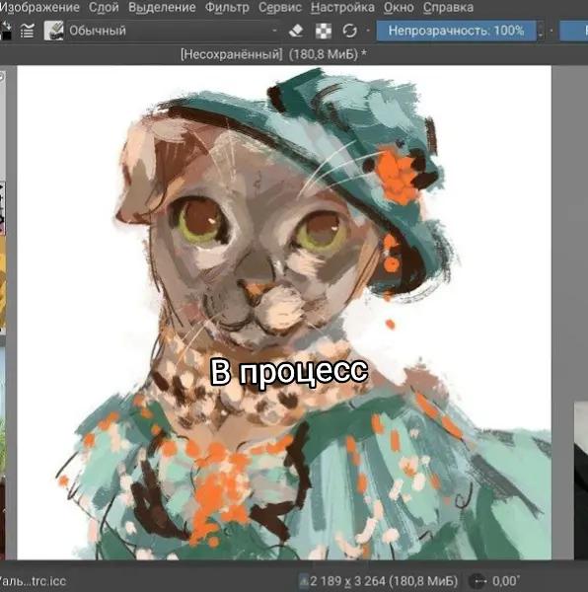This screenshot has width=588, height=592.
Task: Click the reload brush preset icon
Action: click(x=349, y=31)
